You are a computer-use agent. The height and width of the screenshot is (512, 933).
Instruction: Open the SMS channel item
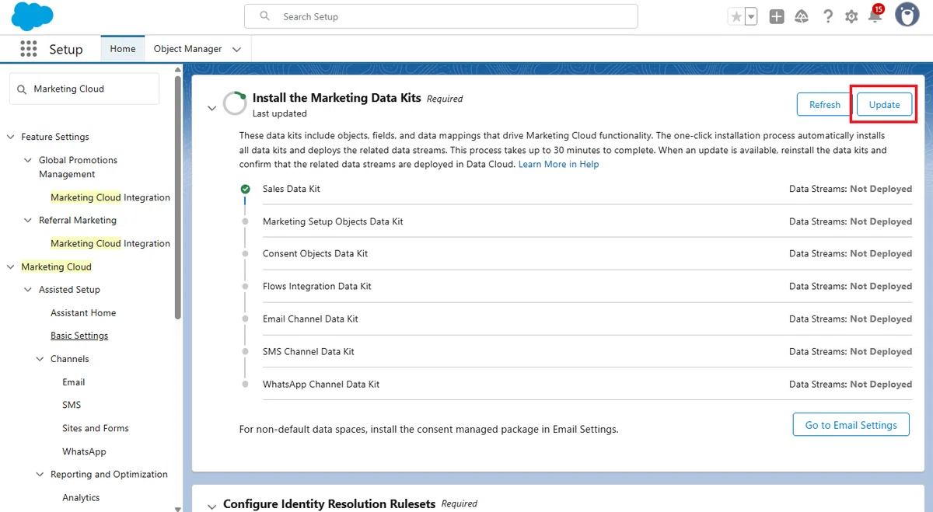72,405
